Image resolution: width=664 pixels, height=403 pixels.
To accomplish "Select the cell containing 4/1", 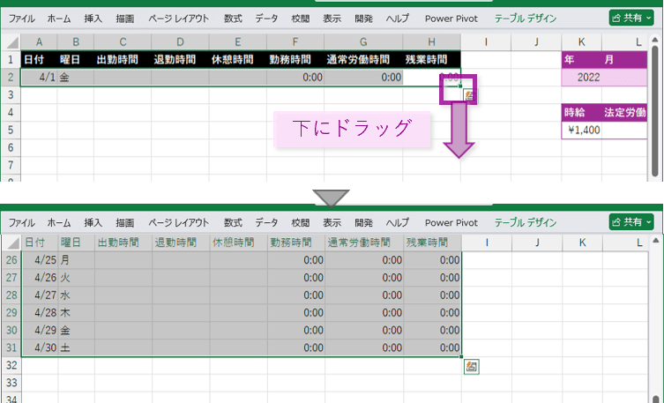I will point(39,77).
